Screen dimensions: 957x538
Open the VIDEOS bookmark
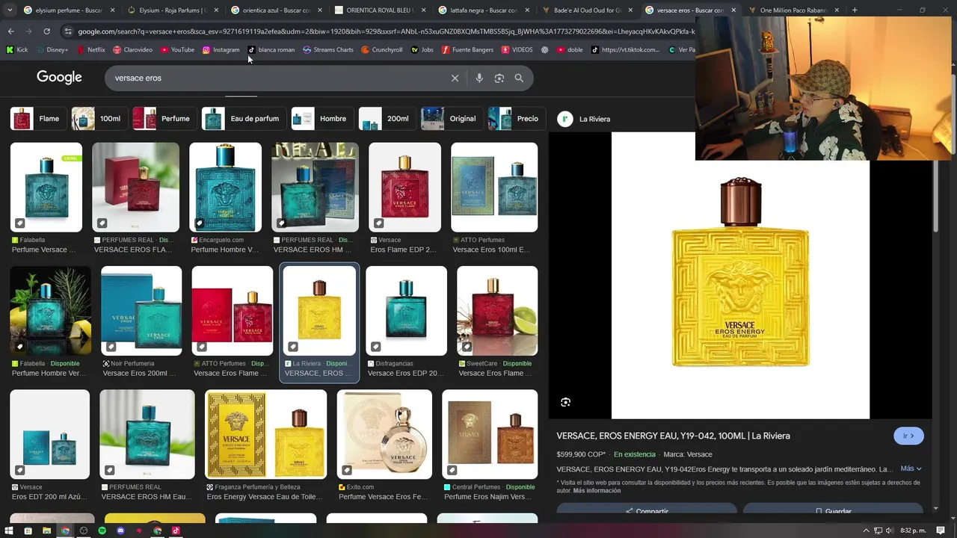(x=517, y=50)
